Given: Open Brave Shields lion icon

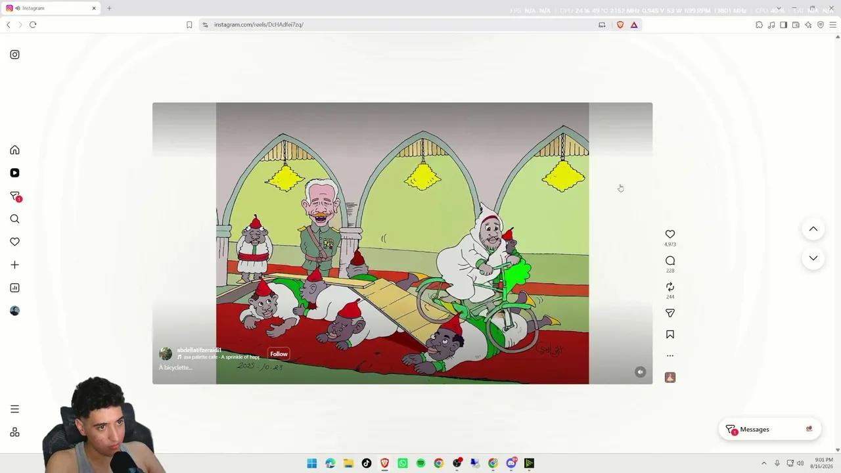Looking at the screenshot, I should (620, 25).
